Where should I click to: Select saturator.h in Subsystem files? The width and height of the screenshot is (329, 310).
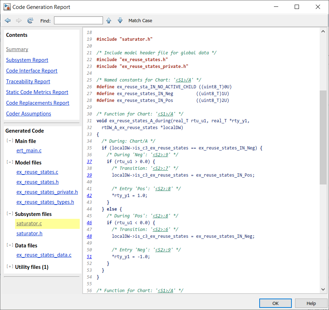(29, 233)
